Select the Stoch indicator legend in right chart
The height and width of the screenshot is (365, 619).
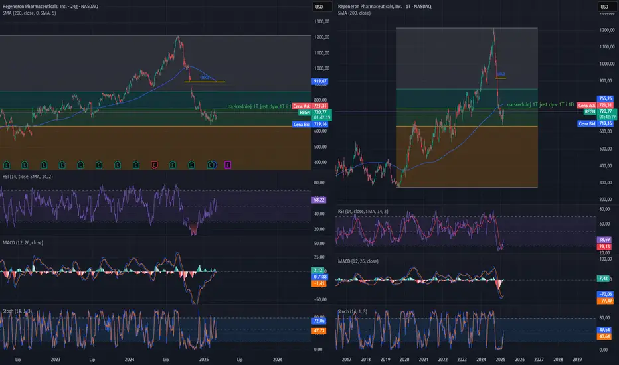coord(353,310)
